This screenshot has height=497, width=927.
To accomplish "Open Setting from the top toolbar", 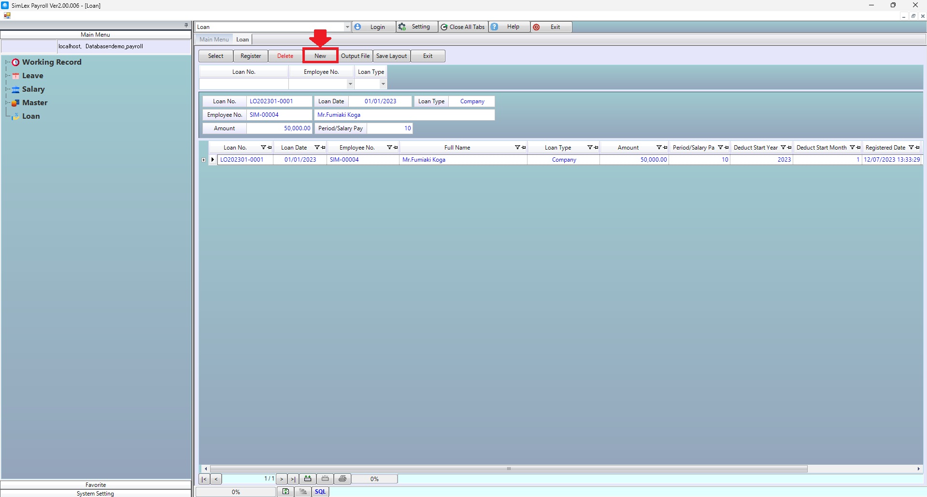I will click(416, 27).
